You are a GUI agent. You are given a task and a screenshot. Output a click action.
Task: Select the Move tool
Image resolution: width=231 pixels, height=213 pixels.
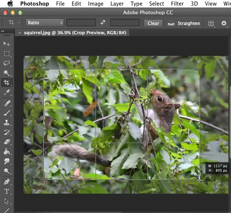(7, 44)
